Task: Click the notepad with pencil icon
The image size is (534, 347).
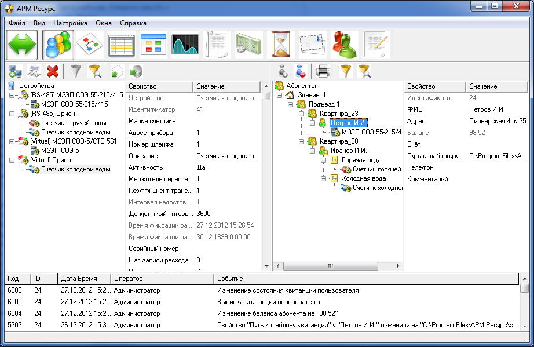Action: pos(376,45)
